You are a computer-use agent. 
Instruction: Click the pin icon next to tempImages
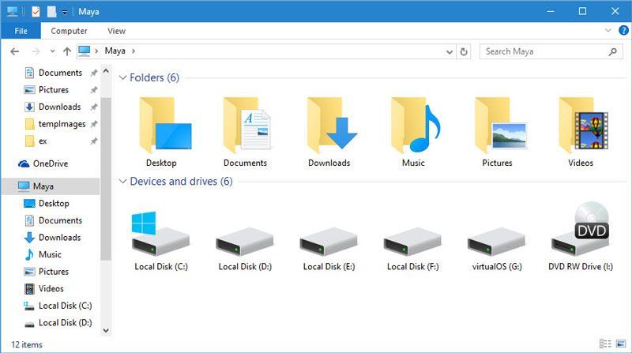coord(94,124)
